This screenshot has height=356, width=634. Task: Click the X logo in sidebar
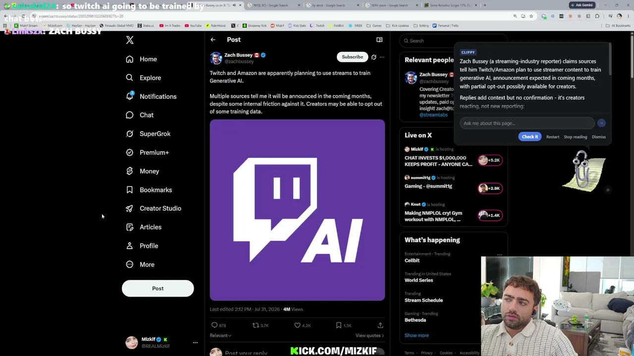tap(130, 40)
